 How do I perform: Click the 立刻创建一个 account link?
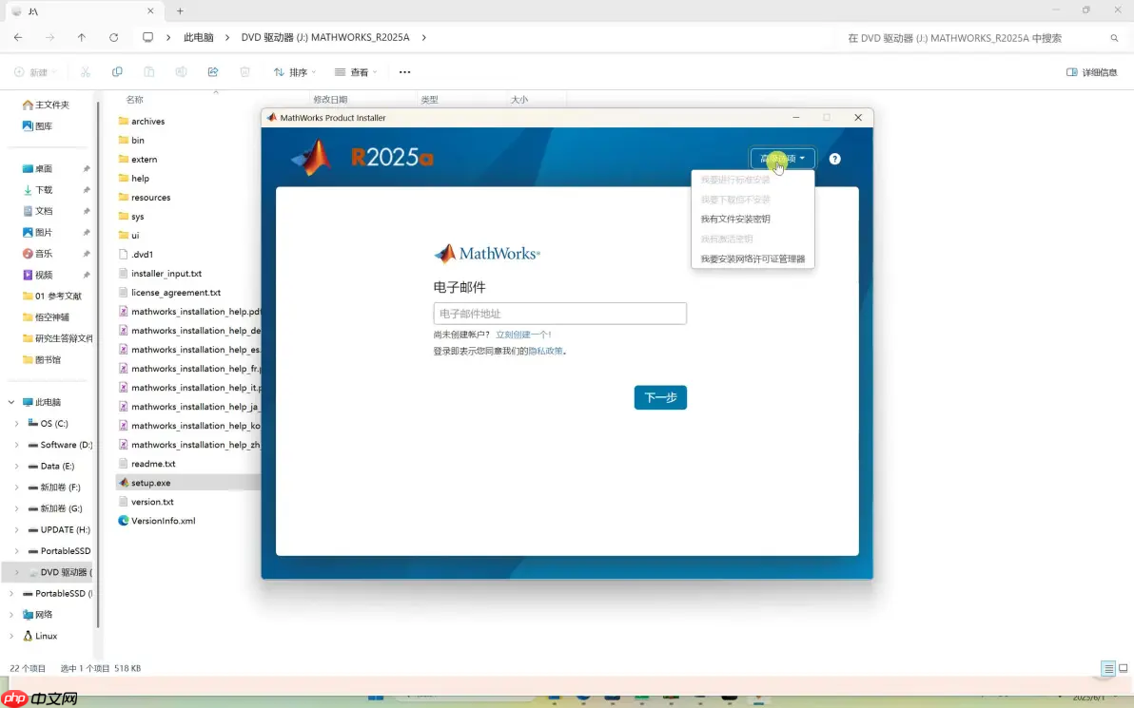point(523,334)
